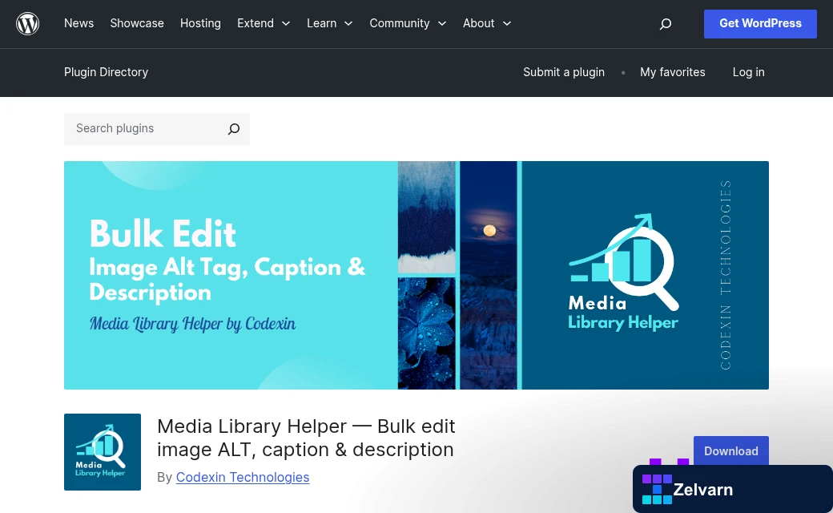This screenshot has height=513, width=833.
Task: Click the Get WordPress button
Action: tap(760, 24)
